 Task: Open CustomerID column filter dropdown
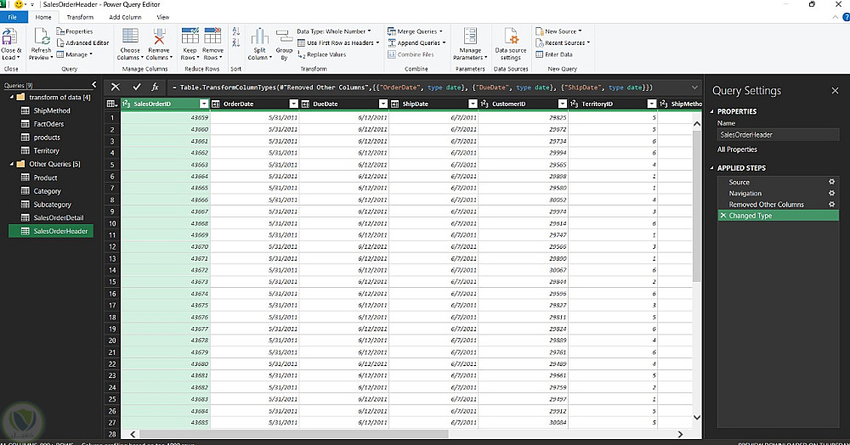coord(562,104)
